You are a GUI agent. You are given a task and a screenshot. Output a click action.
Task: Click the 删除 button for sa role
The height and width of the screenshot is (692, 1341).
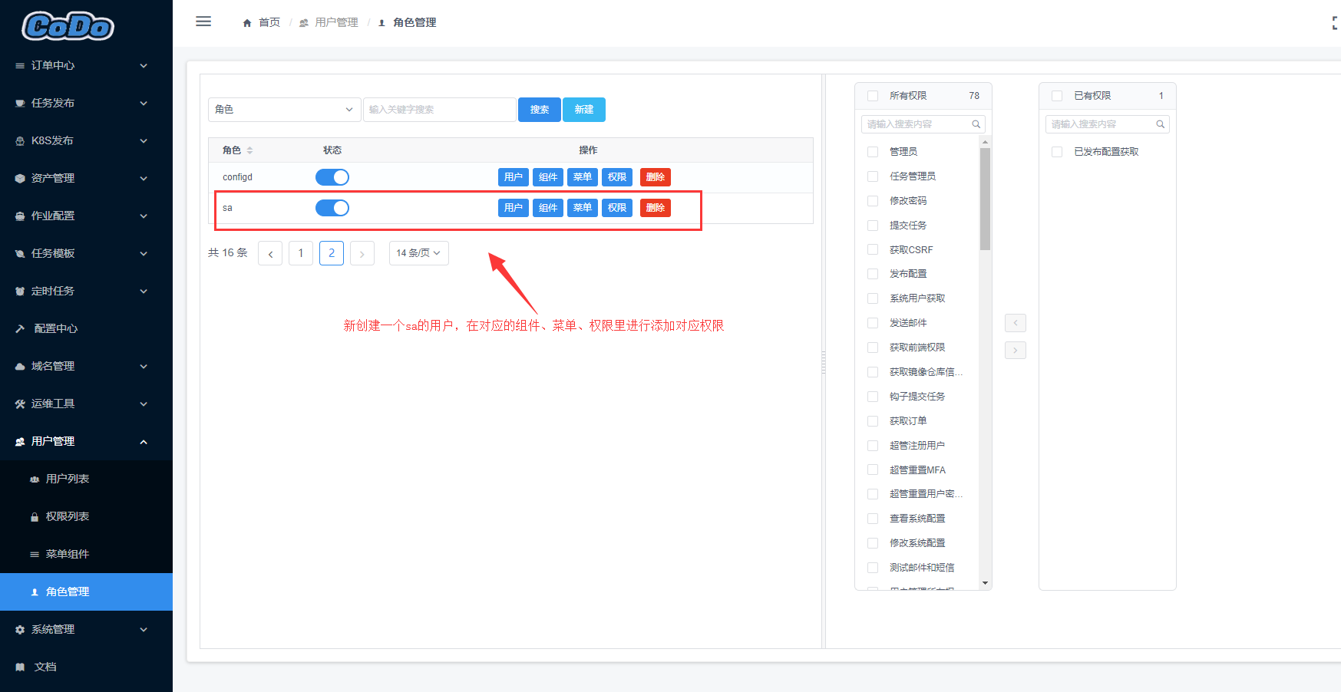pyautogui.click(x=656, y=208)
